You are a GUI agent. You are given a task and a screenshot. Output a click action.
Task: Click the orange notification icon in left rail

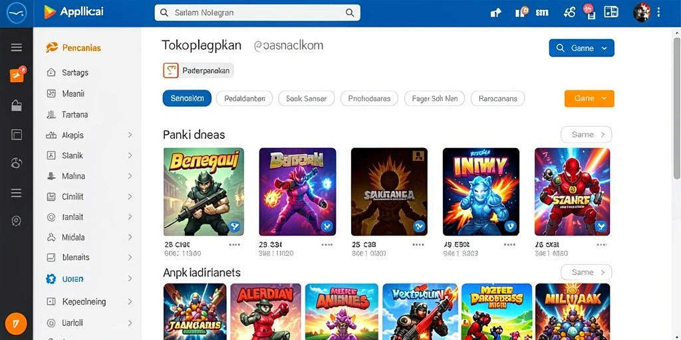click(17, 75)
